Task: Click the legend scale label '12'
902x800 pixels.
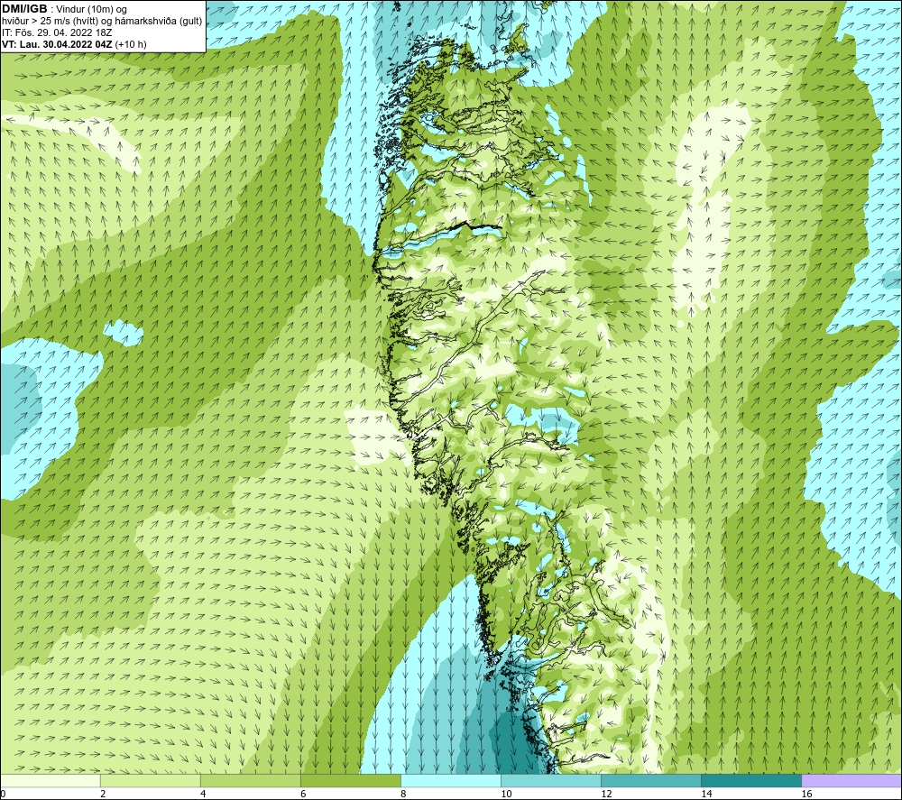Action: tap(606, 794)
